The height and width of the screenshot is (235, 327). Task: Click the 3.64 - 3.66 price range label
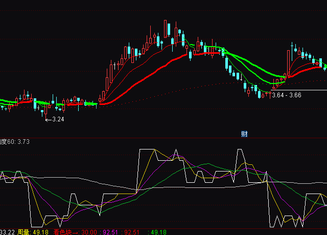point(286,95)
